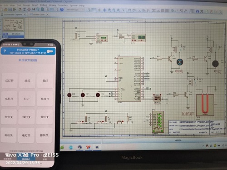This screenshot has width=227, height=170.
Task: Click the Home page icon in toolbar
Action: [20, 9]
